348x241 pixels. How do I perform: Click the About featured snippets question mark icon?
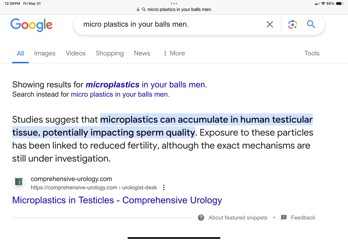201,218
